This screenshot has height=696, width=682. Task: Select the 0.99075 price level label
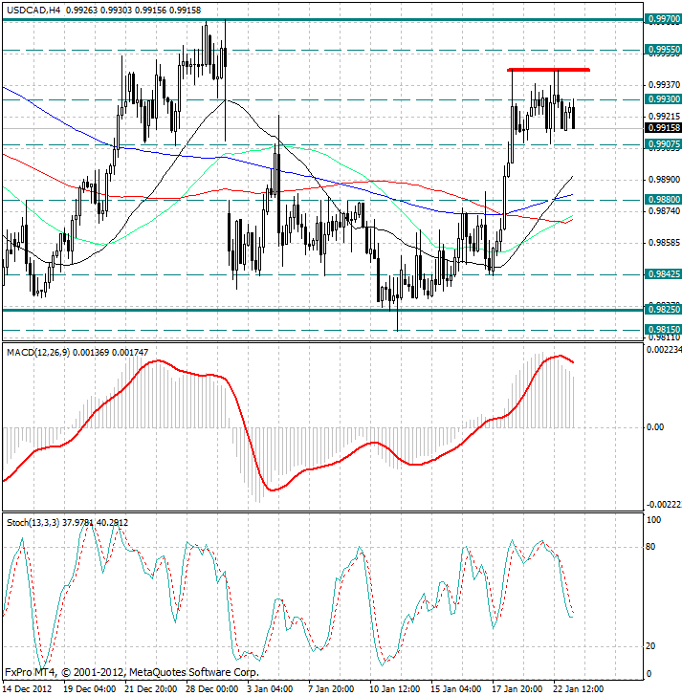coord(664,144)
